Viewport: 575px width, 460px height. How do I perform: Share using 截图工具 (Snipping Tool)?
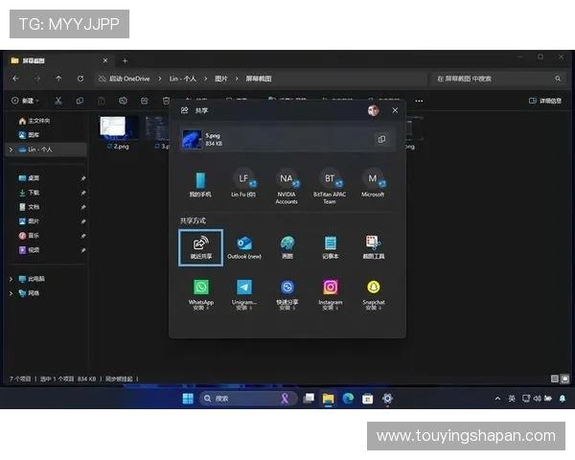[x=374, y=244]
